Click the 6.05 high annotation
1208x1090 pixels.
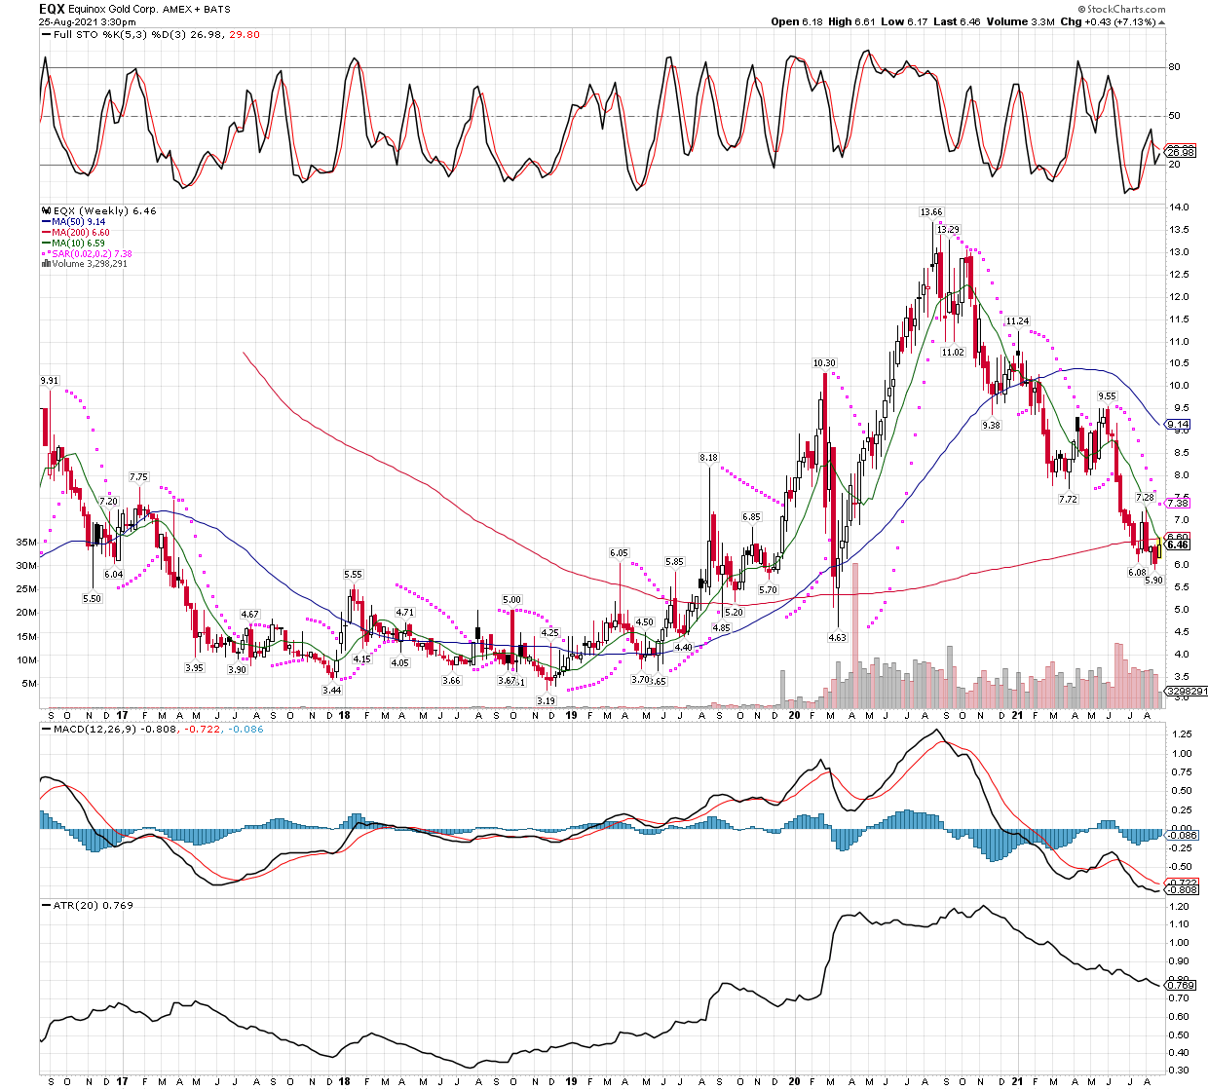coord(620,553)
